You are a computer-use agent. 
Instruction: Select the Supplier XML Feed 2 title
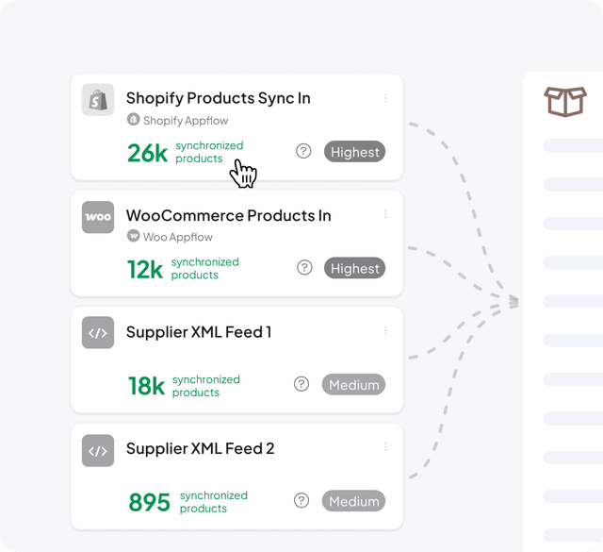coord(200,448)
